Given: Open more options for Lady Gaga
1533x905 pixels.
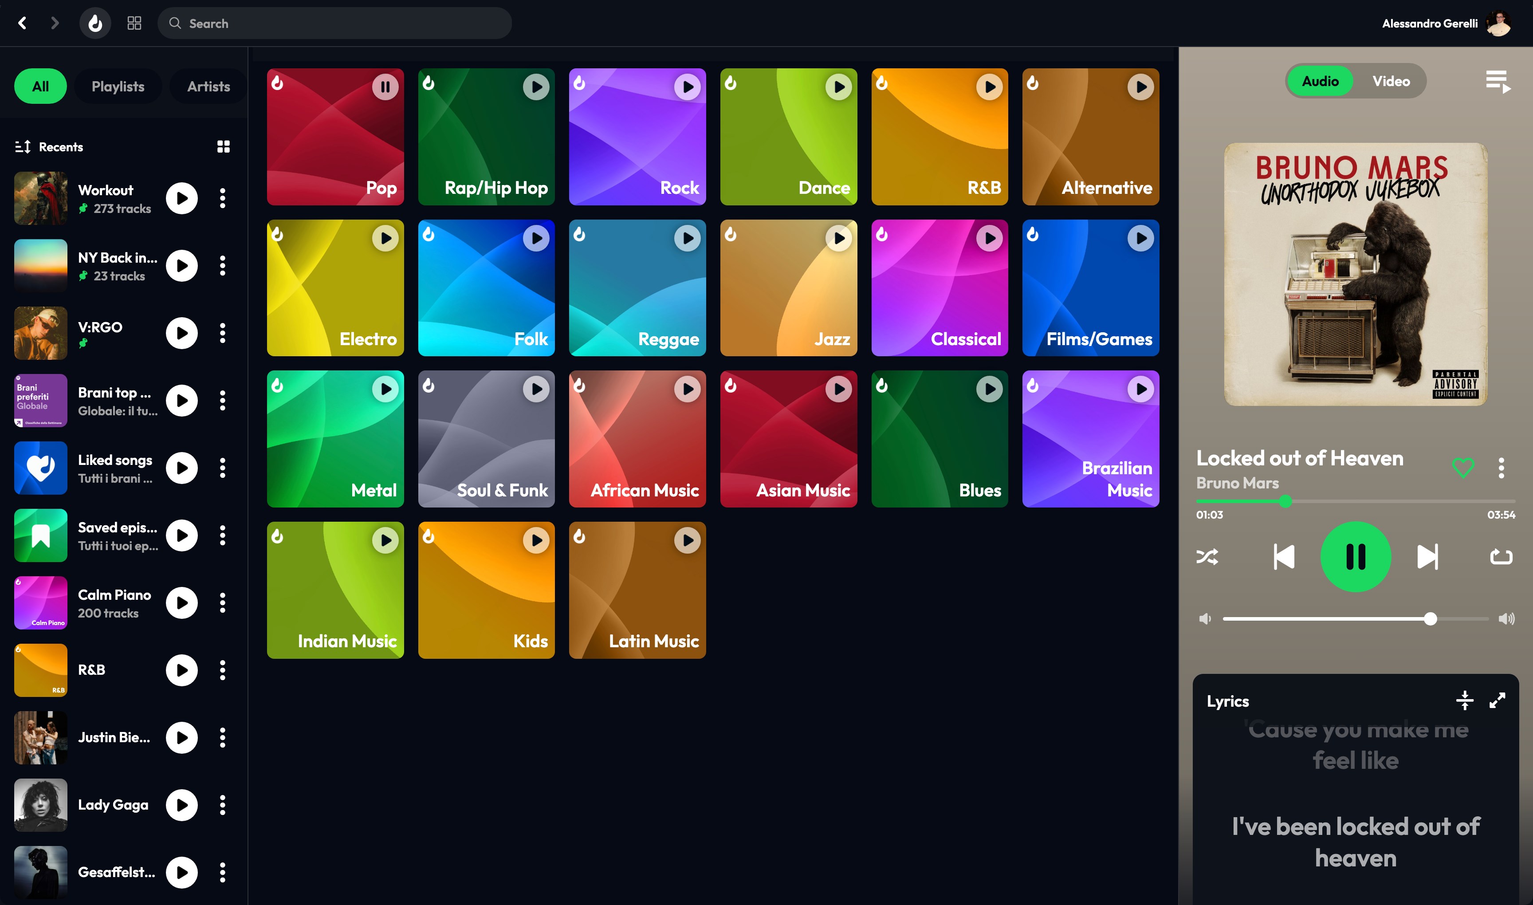Looking at the screenshot, I should pos(223,805).
